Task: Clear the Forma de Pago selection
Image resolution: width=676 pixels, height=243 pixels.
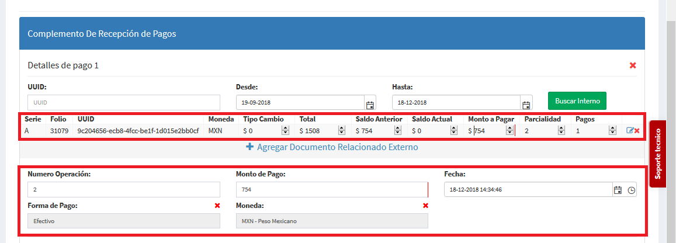Action: pyautogui.click(x=217, y=206)
